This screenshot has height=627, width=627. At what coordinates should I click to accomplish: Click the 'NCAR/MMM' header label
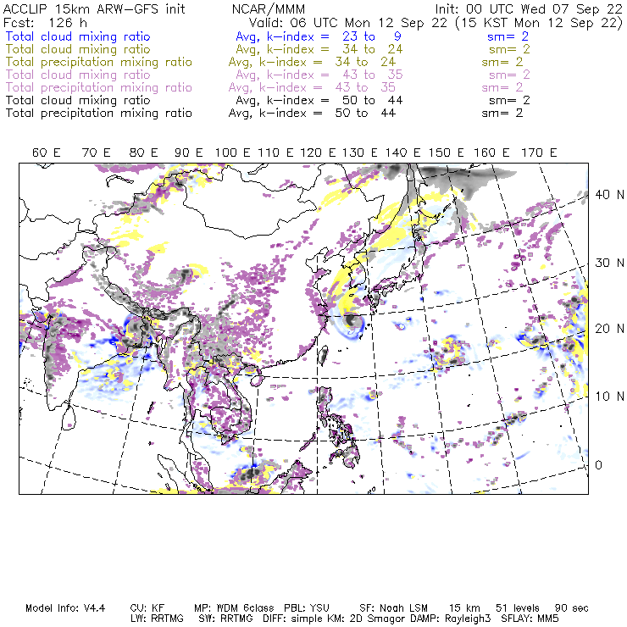pos(269,8)
